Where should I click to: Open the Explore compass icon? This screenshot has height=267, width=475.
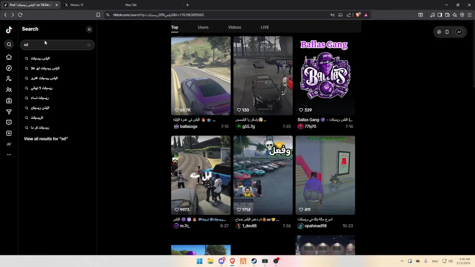(x=9, y=68)
